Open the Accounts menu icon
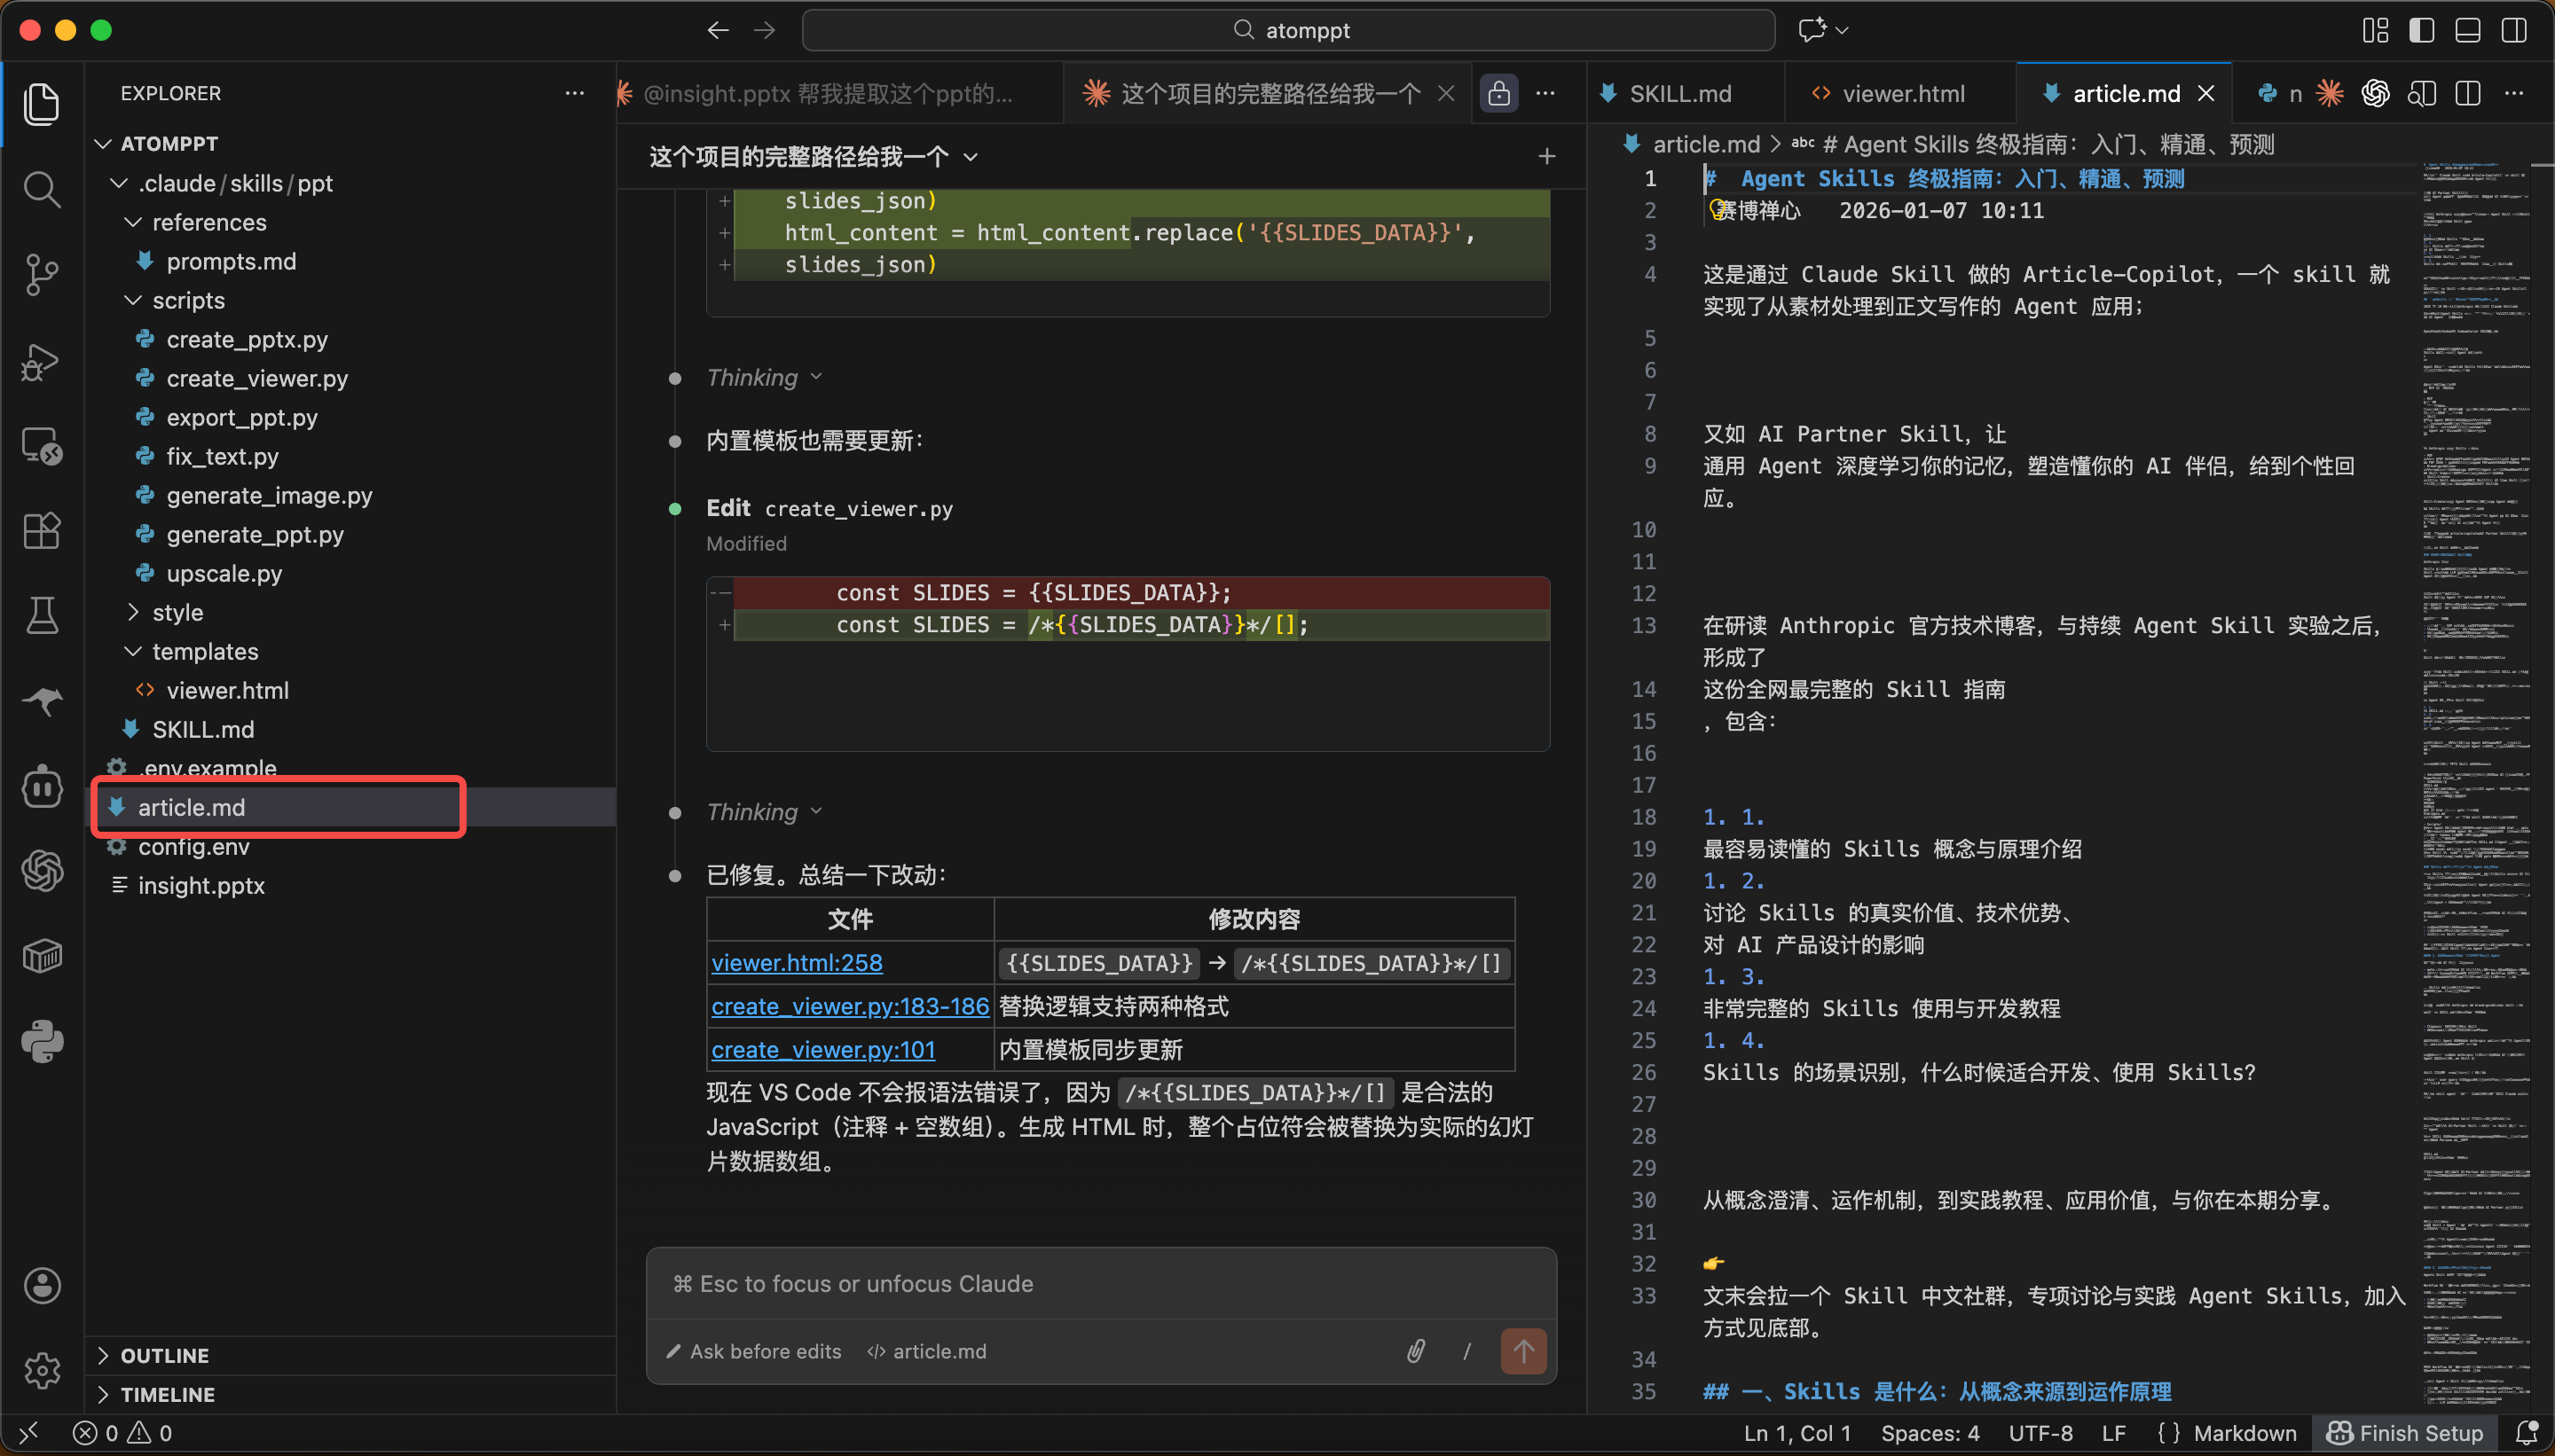 pyautogui.click(x=41, y=1286)
